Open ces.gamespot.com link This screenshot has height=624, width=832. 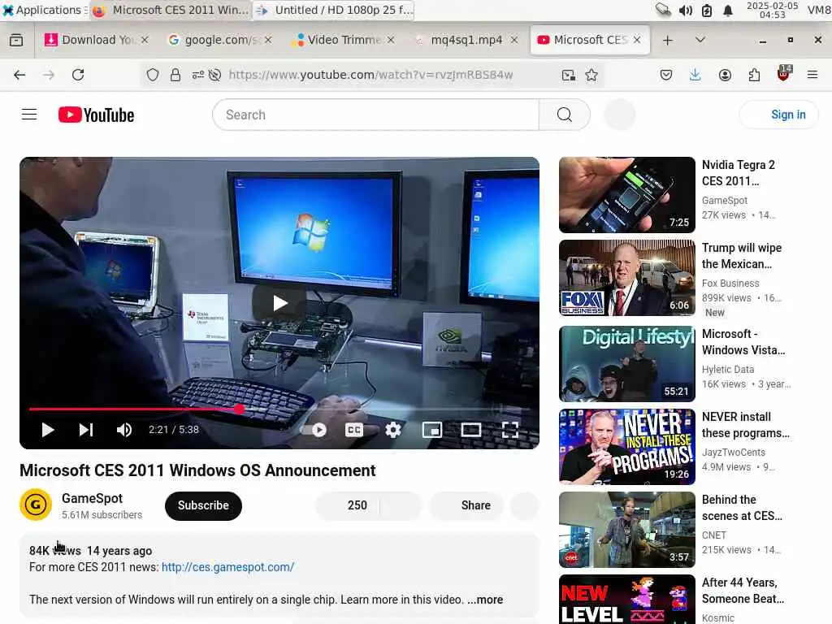pyautogui.click(x=227, y=567)
